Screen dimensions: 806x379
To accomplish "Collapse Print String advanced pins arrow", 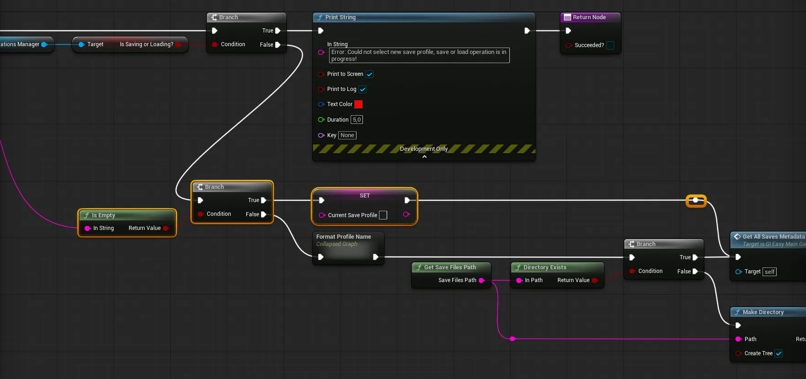I will coord(424,157).
